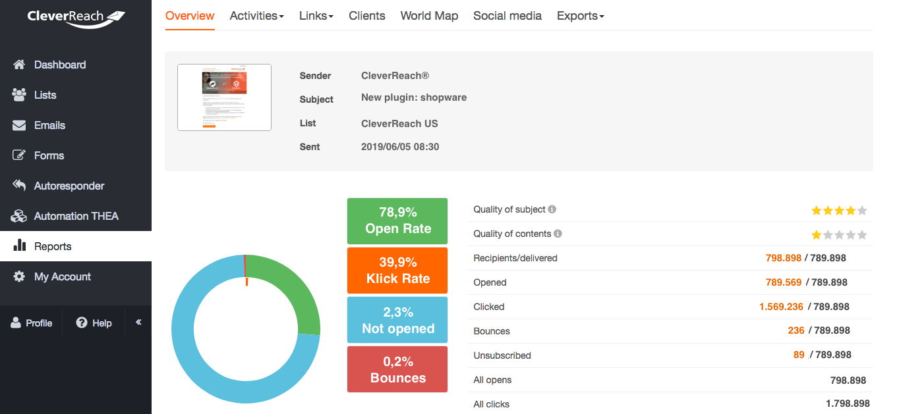Open Forms from the sidebar
The height and width of the screenshot is (414, 899).
point(76,155)
